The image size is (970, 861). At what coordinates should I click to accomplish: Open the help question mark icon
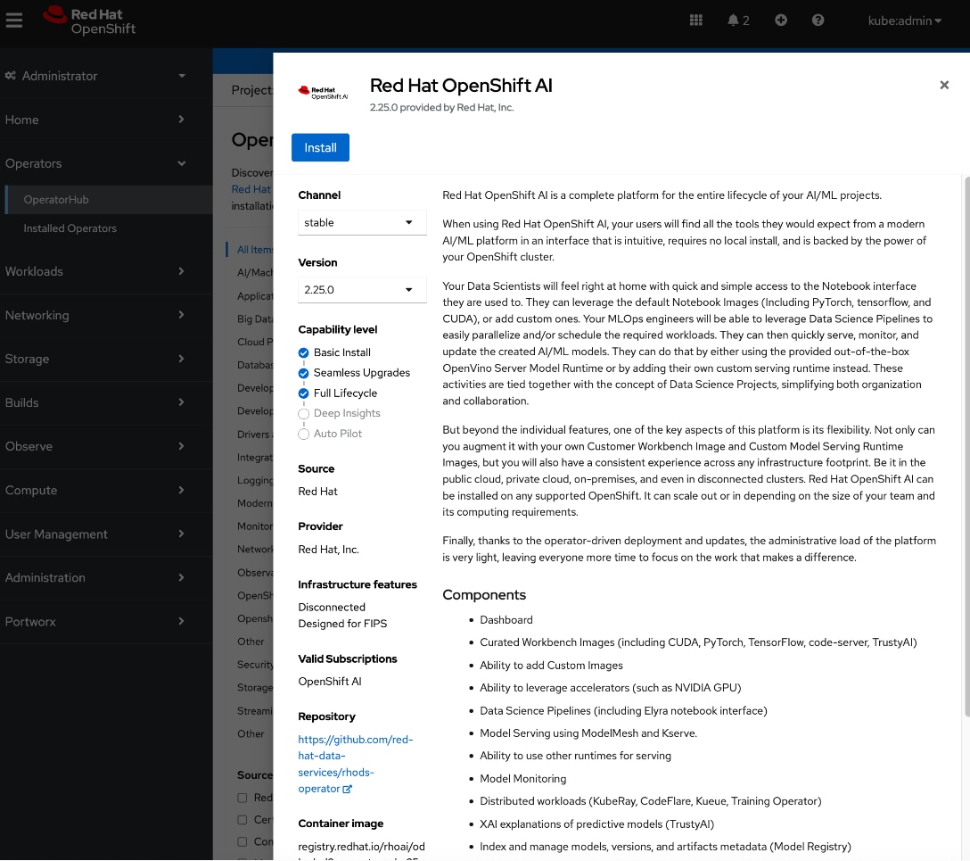pyautogui.click(x=818, y=20)
